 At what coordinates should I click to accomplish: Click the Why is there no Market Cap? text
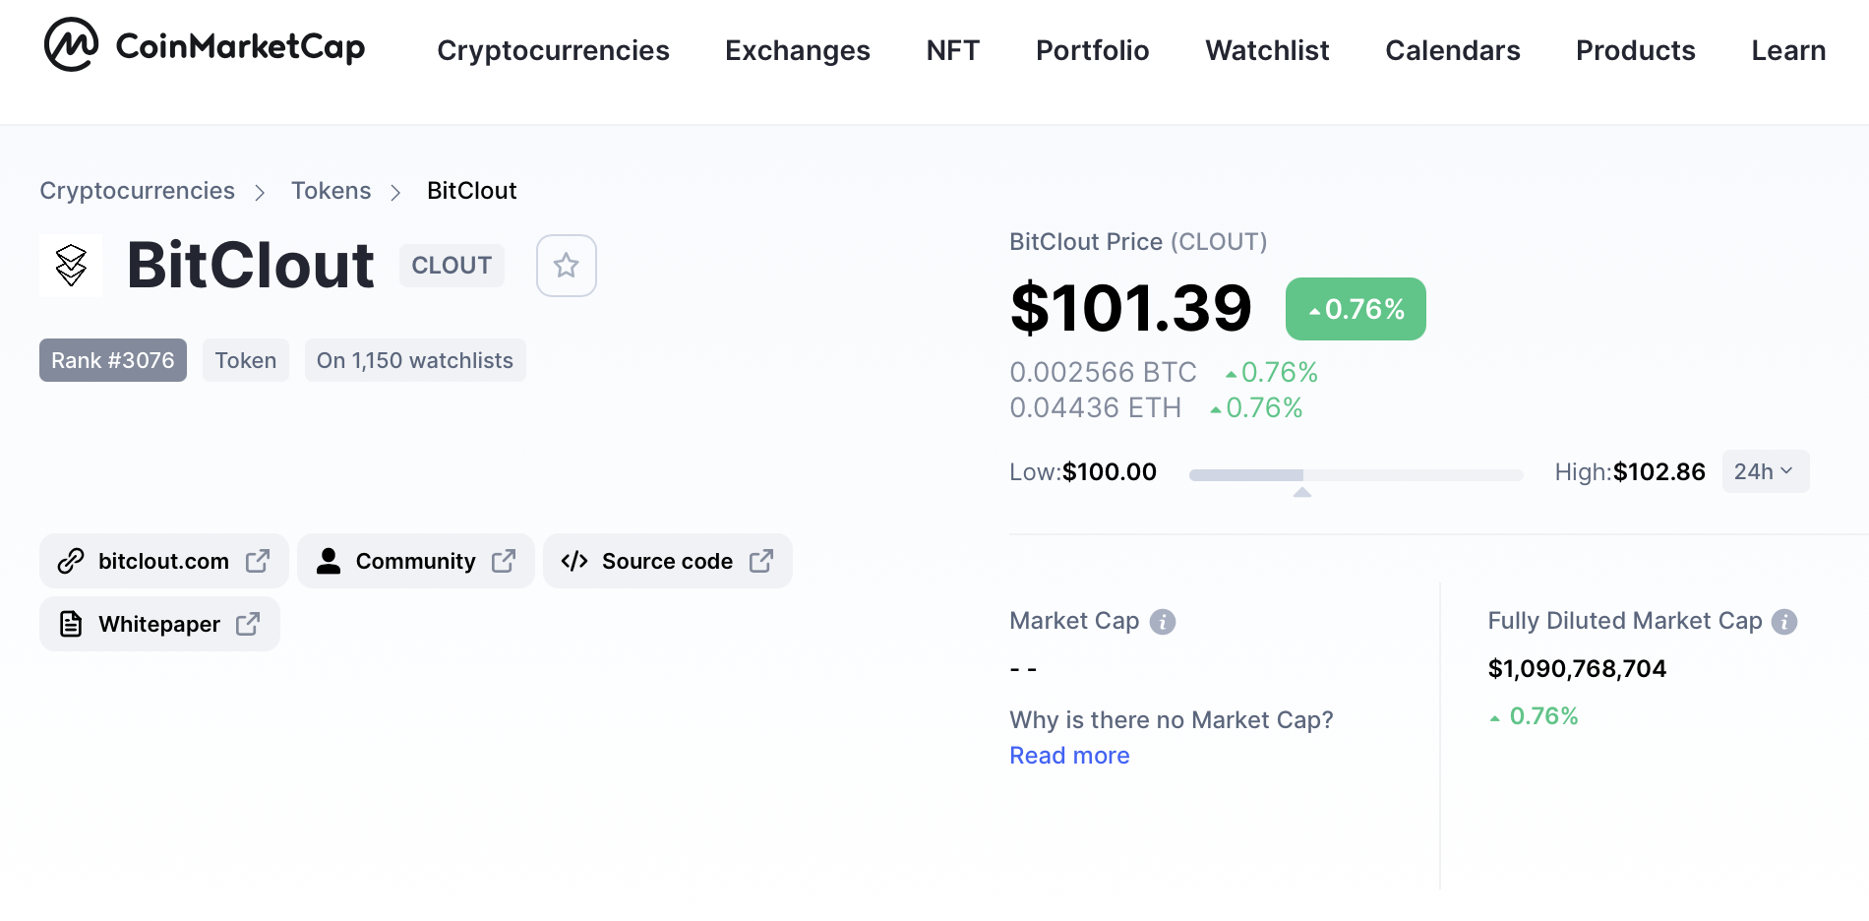click(x=1172, y=720)
